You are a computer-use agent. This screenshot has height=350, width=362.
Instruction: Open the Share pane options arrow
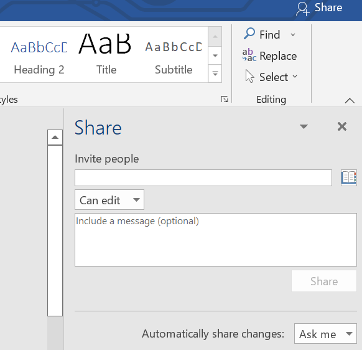304,126
